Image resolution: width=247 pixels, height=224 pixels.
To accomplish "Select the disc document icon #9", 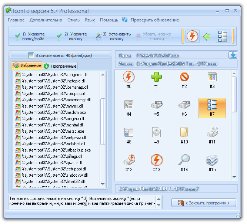I will (156, 133).
